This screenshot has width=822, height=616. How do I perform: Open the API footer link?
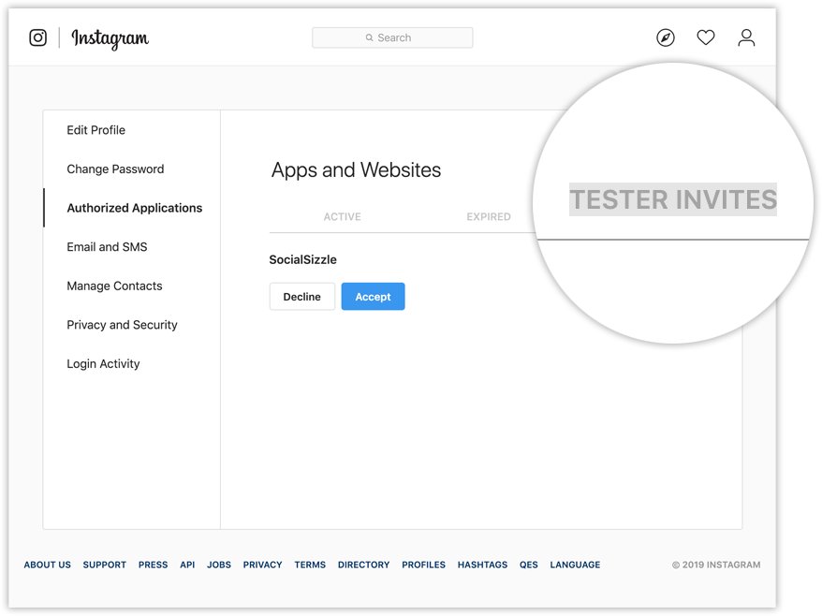[x=187, y=565]
